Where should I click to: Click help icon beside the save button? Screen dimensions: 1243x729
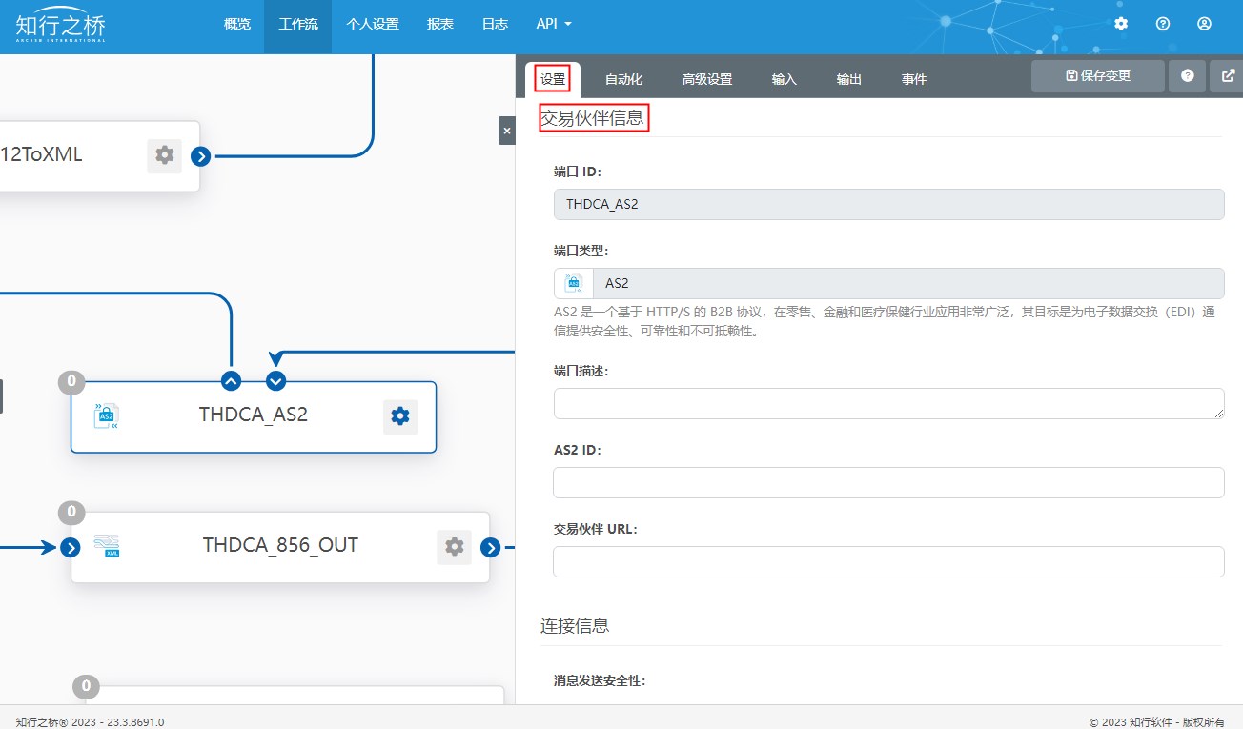pos(1187,76)
